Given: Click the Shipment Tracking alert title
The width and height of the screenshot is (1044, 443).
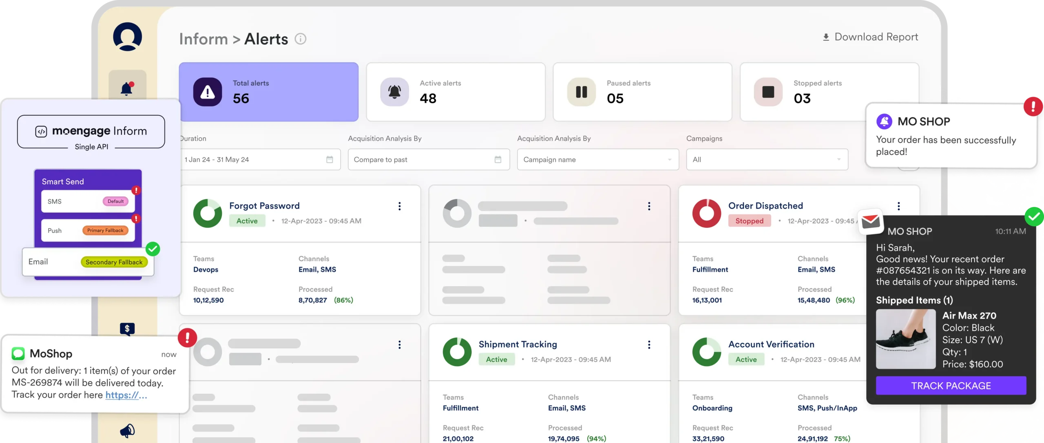Looking at the screenshot, I should click(x=518, y=344).
